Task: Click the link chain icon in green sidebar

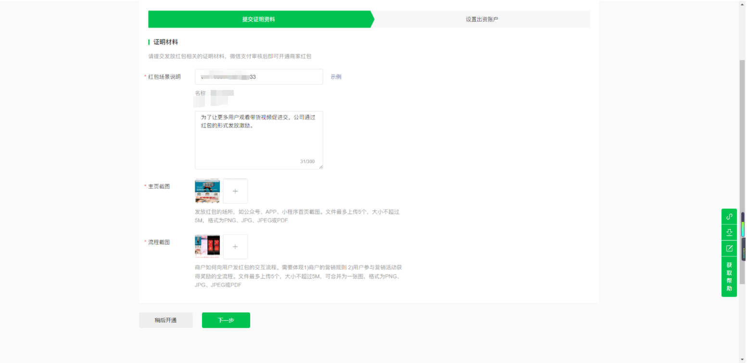Action: pos(729,217)
